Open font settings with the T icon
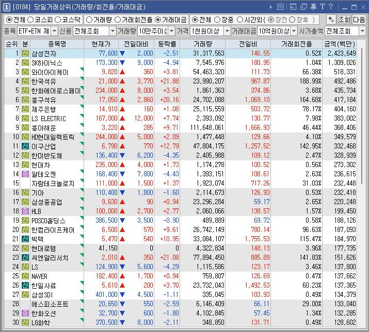The height and width of the screenshot is (332, 369). click(x=322, y=7)
